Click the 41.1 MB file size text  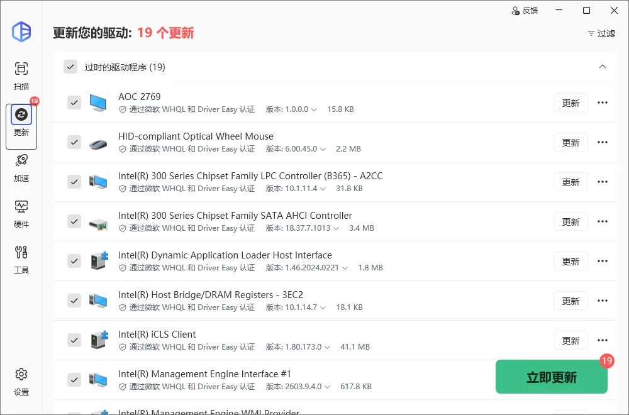point(355,347)
